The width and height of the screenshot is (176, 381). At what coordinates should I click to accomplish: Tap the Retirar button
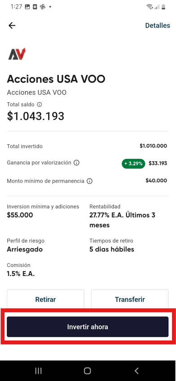45,299
